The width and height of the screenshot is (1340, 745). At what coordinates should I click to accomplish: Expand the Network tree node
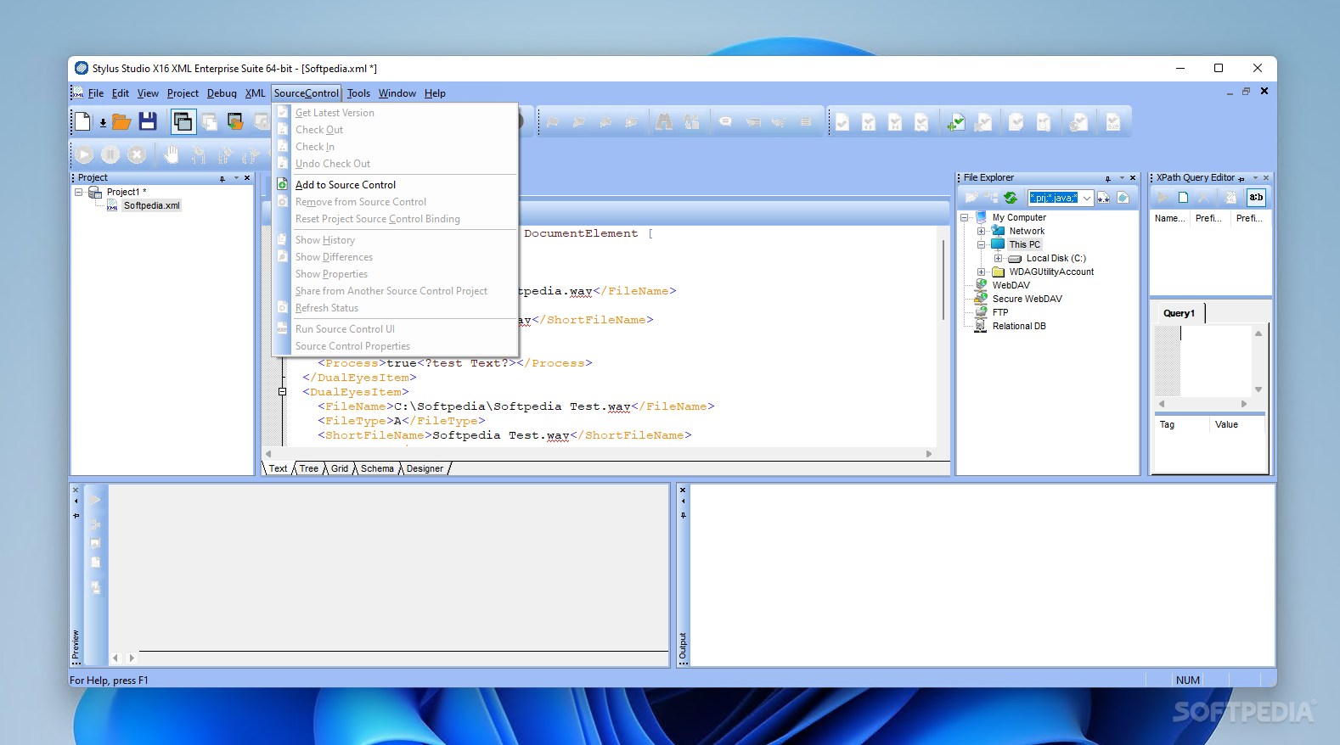click(x=981, y=231)
